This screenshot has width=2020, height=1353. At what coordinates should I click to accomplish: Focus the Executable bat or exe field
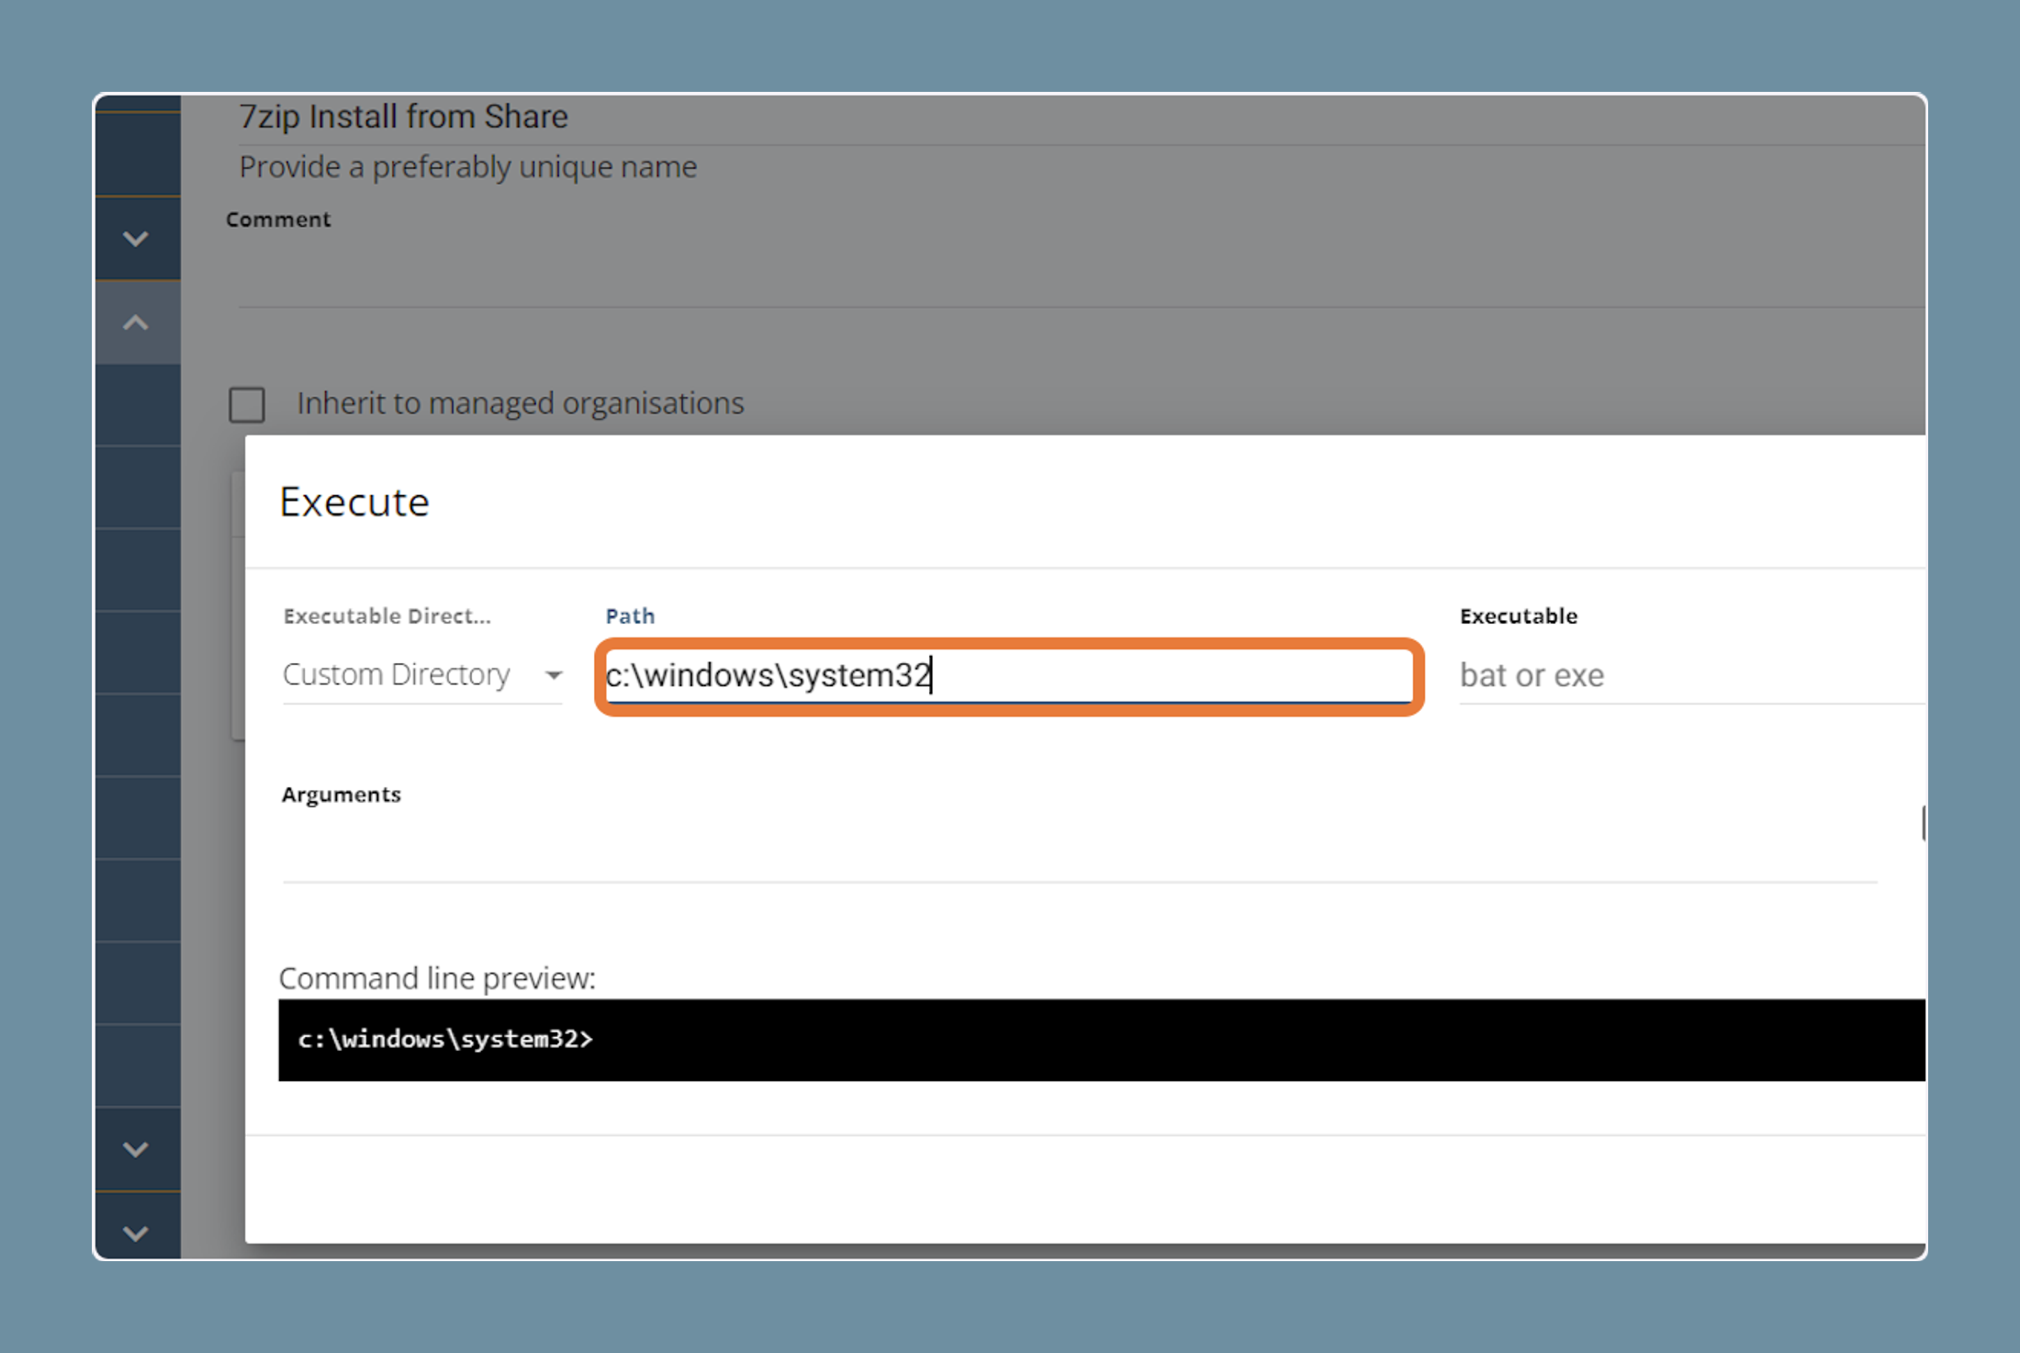pos(1691,675)
